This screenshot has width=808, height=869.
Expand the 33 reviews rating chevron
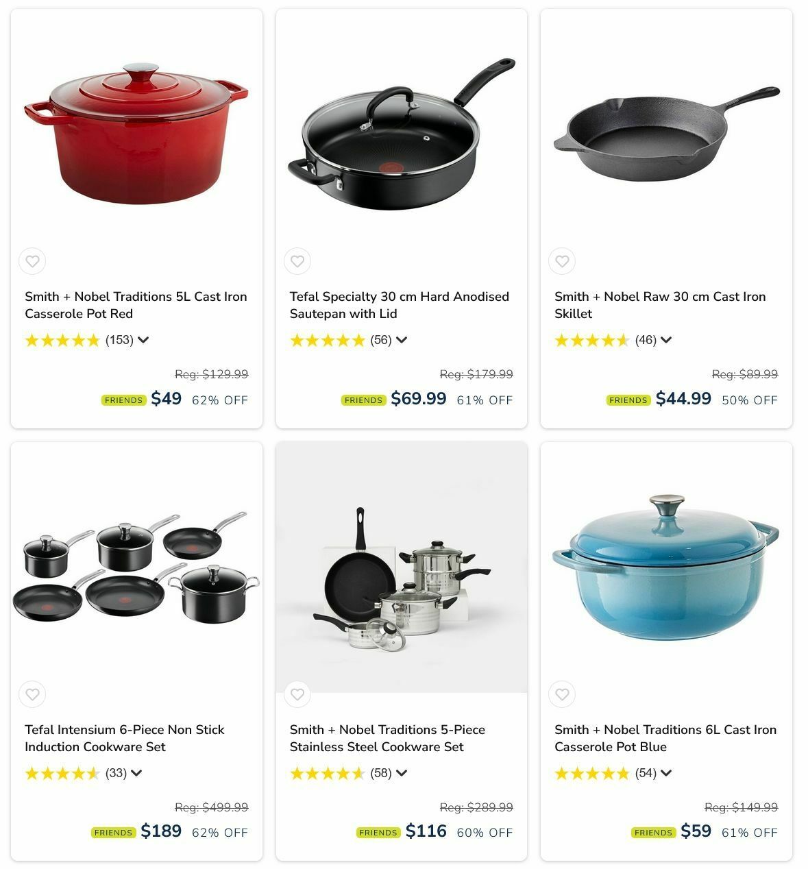(136, 773)
